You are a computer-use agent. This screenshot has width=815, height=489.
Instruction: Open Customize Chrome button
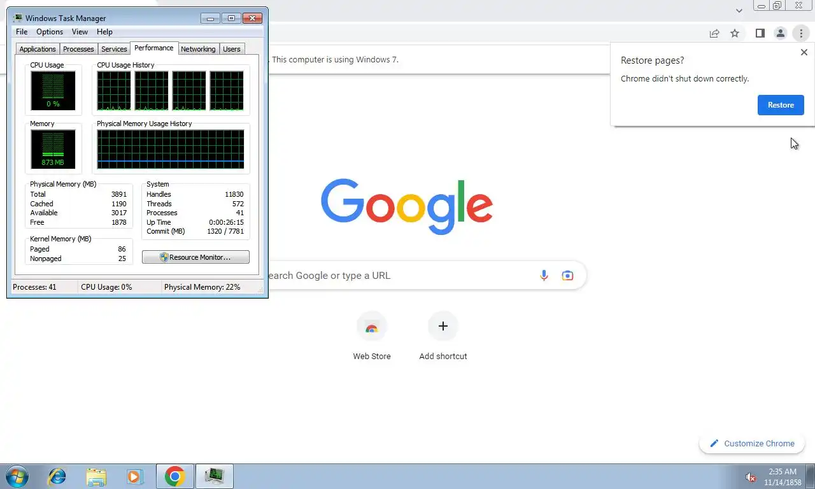(x=752, y=444)
